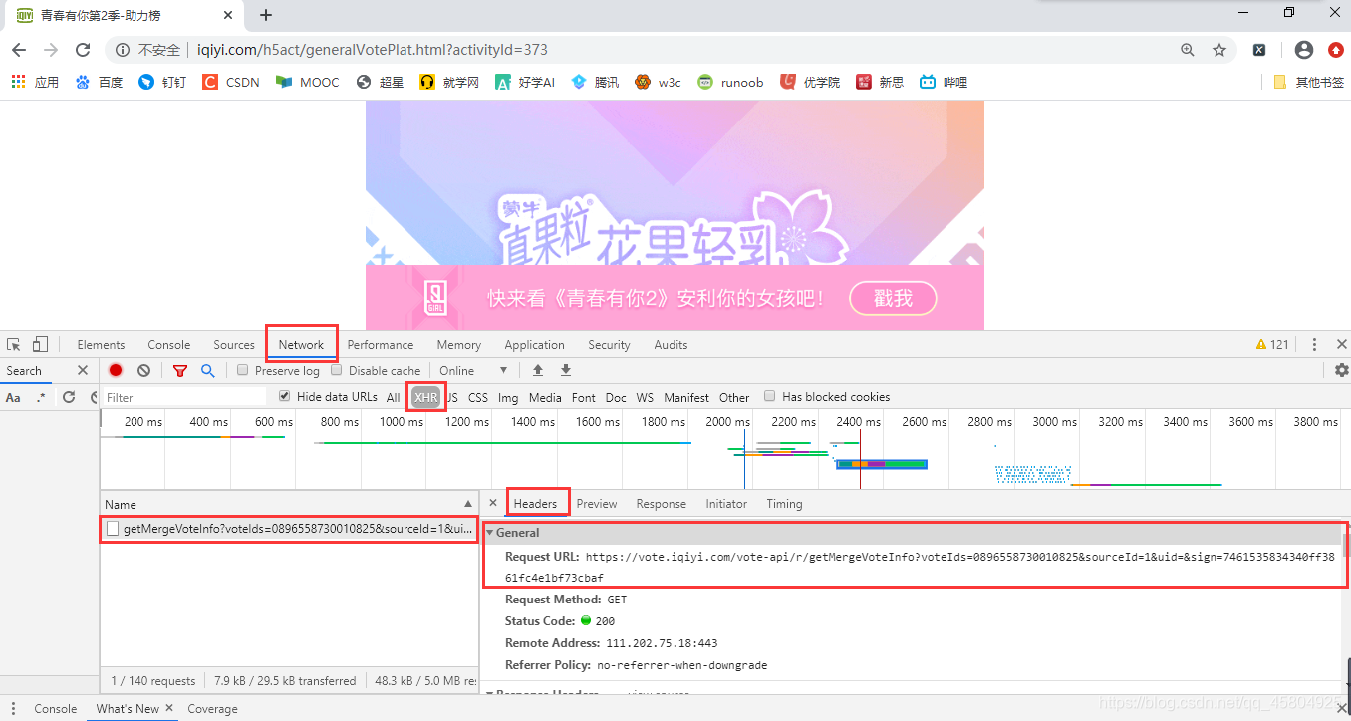Open the Online throttling dropdown

[473, 370]
